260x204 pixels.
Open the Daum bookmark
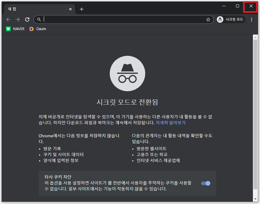(x=38, y=29)
